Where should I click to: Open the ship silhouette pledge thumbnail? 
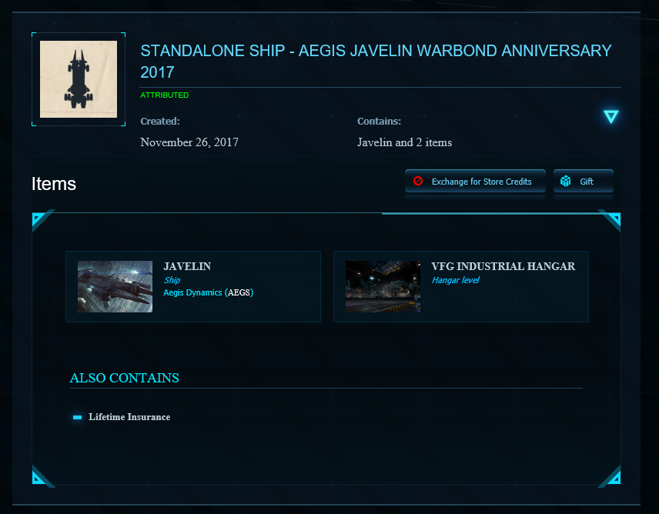coord(79,79)
